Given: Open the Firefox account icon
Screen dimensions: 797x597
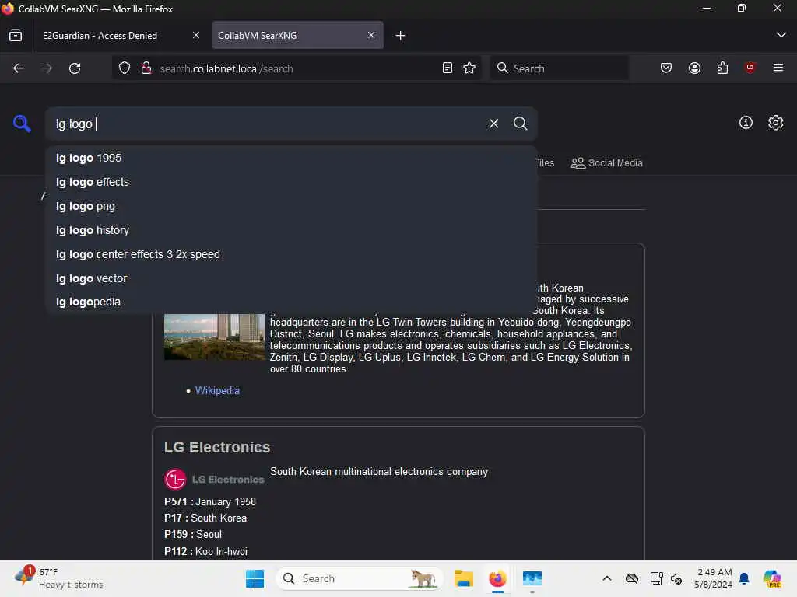Looking at the screenshot, I should [x=694, y=68].
